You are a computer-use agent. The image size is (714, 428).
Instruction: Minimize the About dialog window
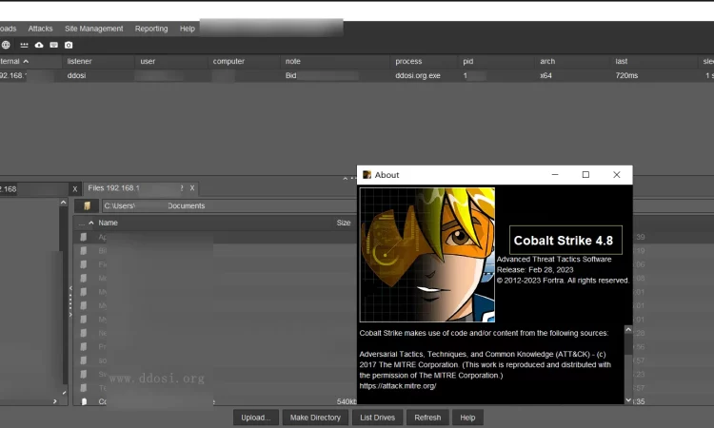click(x=555, y=175)
